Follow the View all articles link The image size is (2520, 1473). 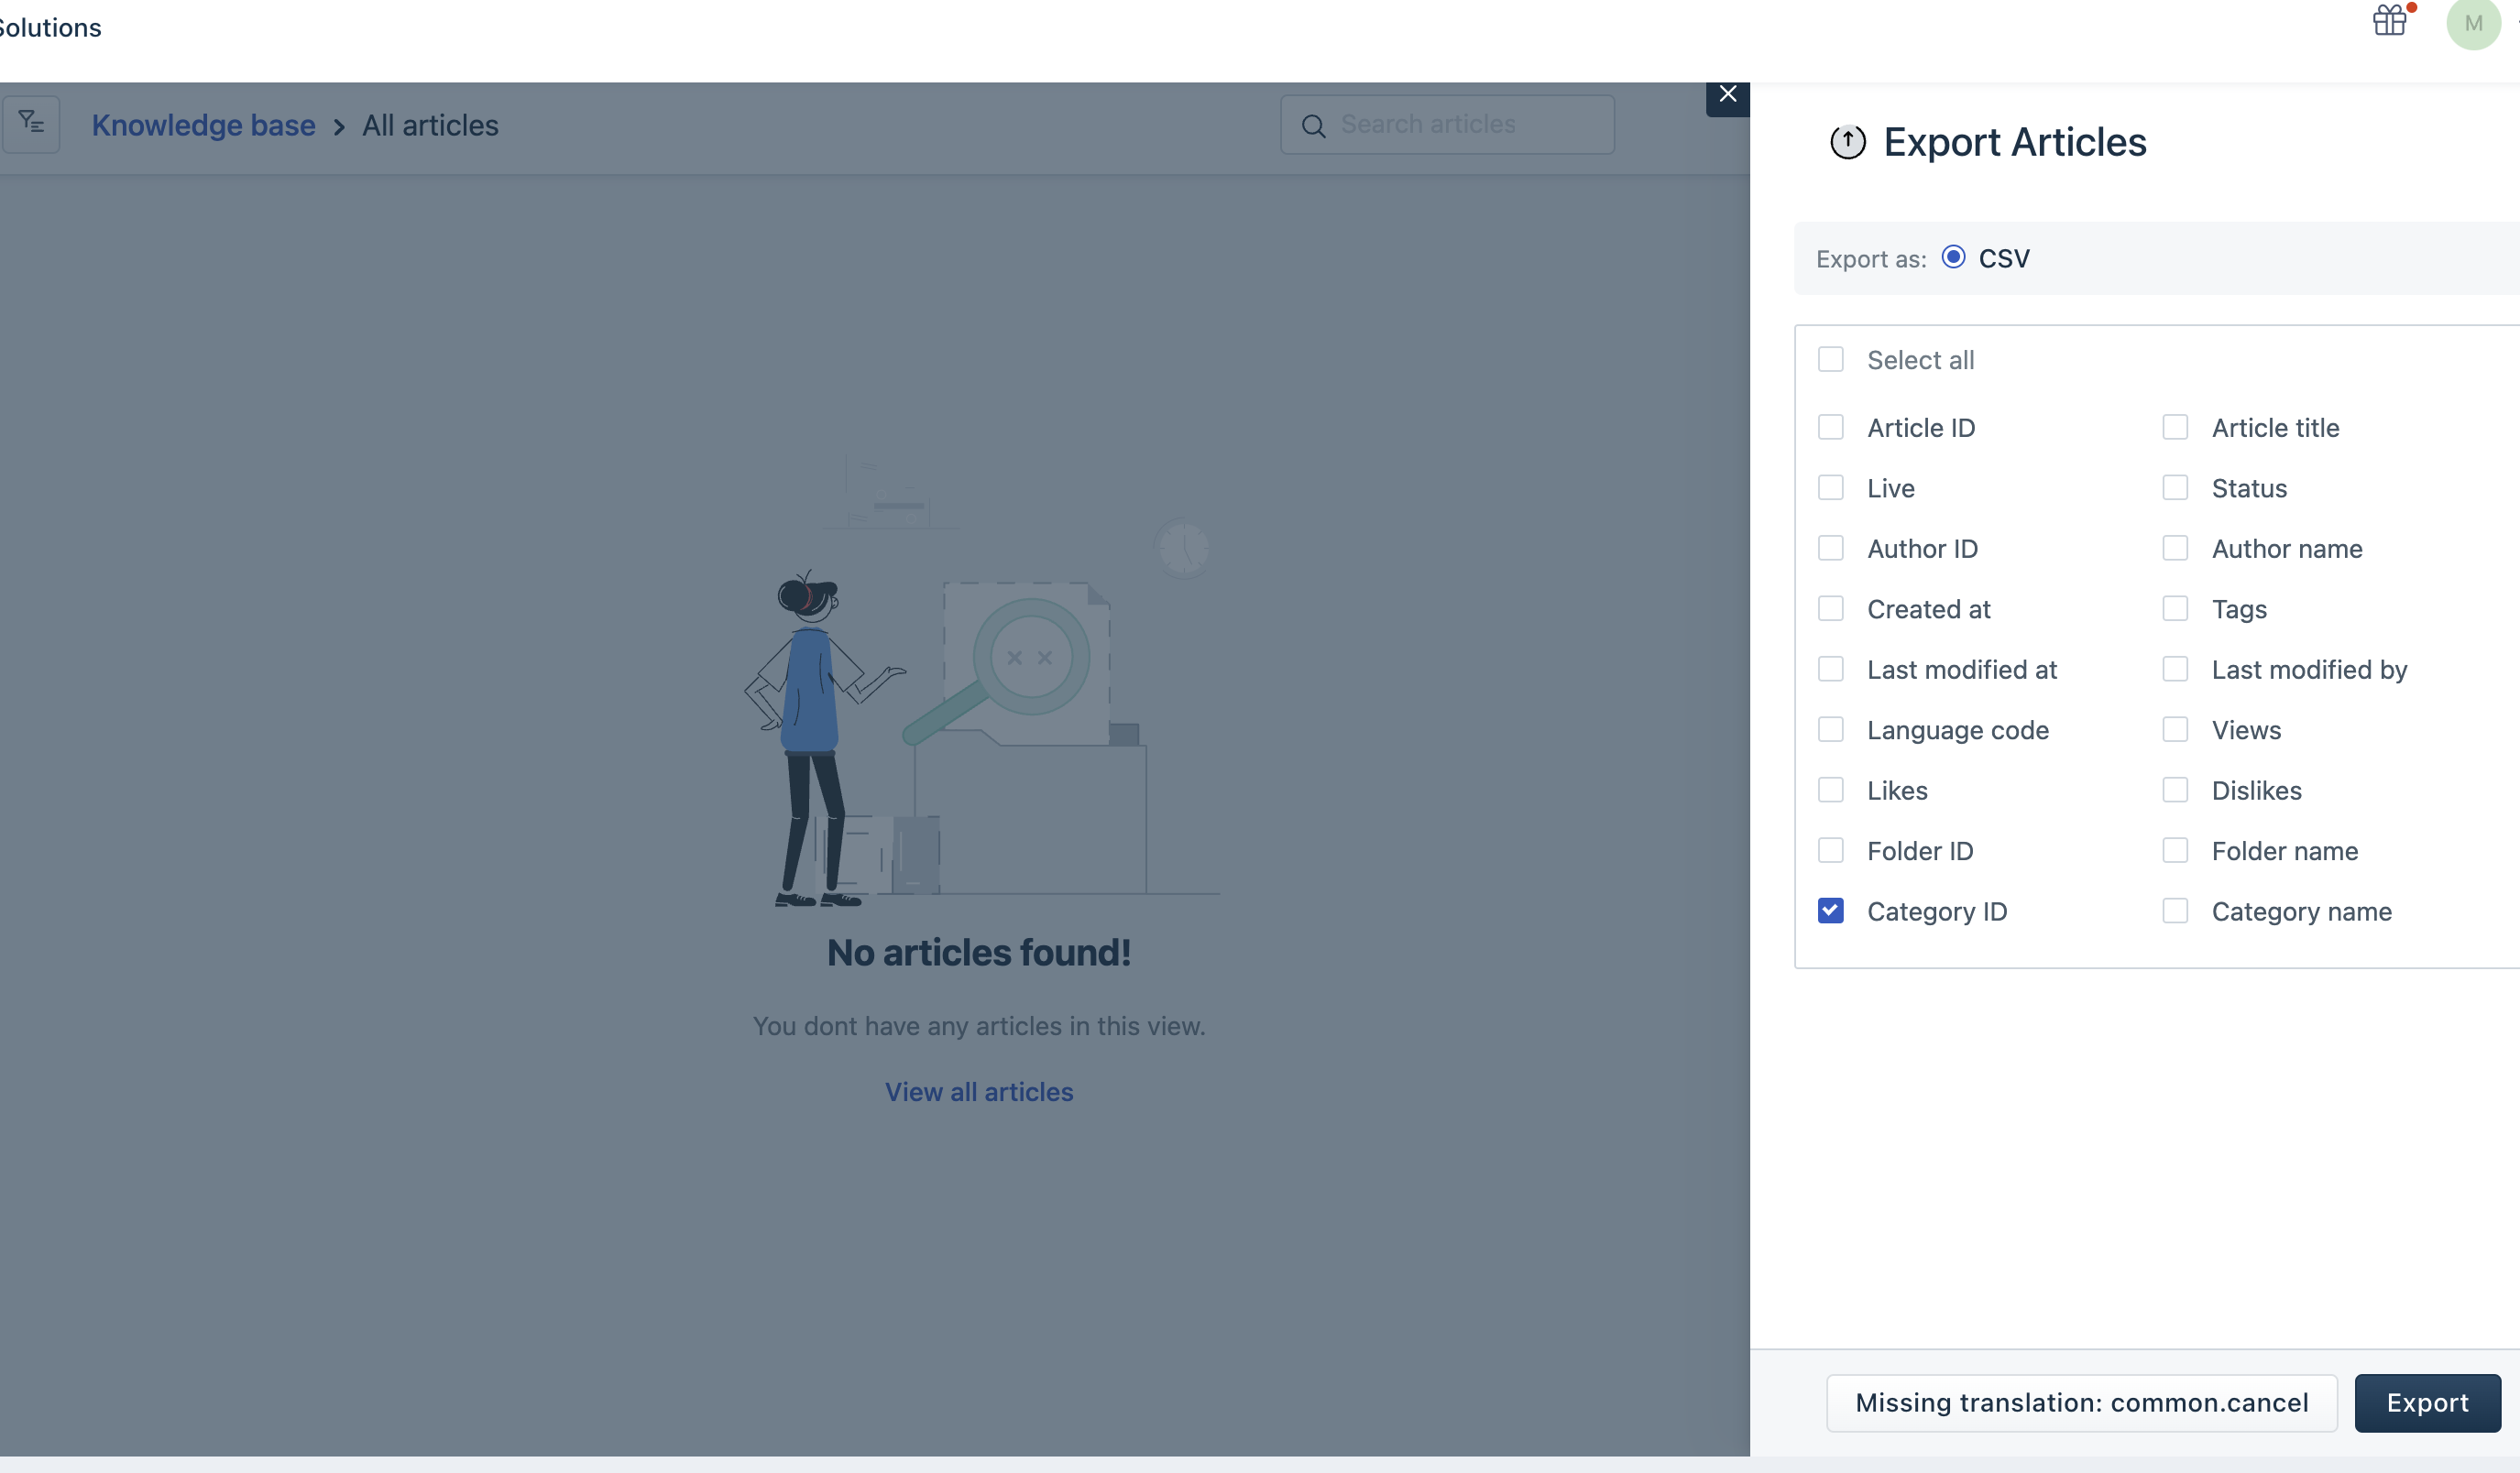pyautogui.click(x=978, y=1091)
